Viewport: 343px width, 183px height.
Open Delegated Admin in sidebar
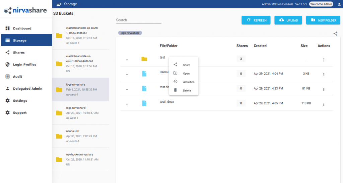click(26, 88)
